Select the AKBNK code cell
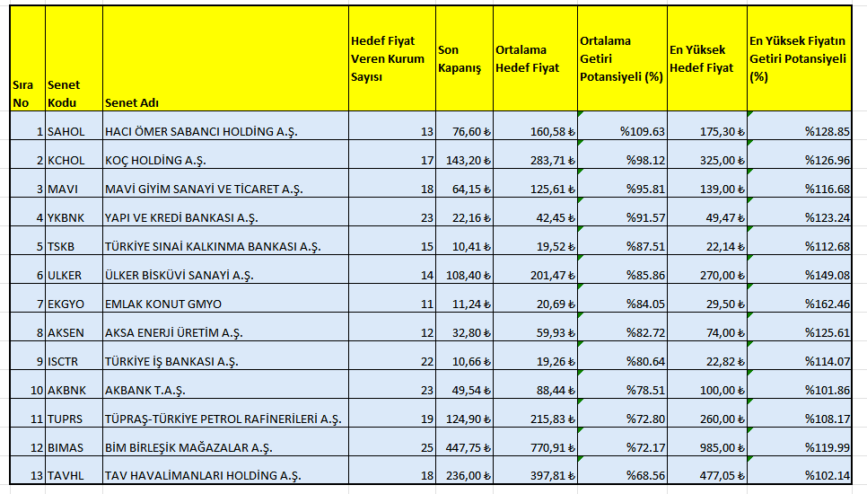This screenshot has width=867, height=494. 74,384
